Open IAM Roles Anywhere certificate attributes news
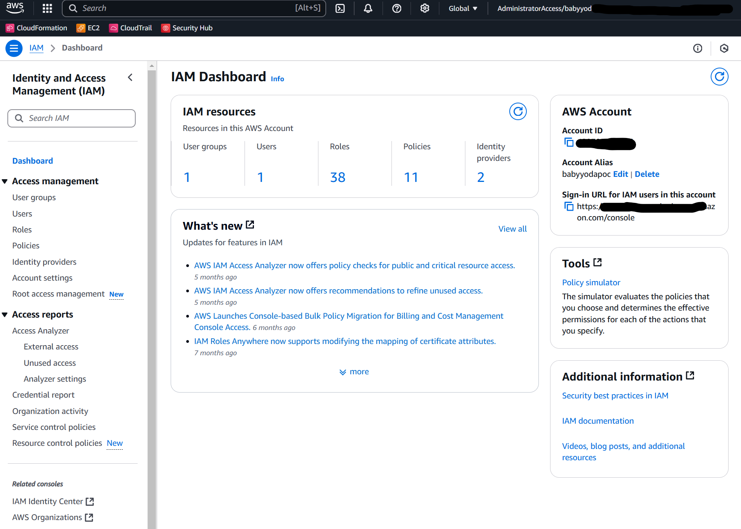This screenshot has width=741, height=529. click(x=345, y=341)
